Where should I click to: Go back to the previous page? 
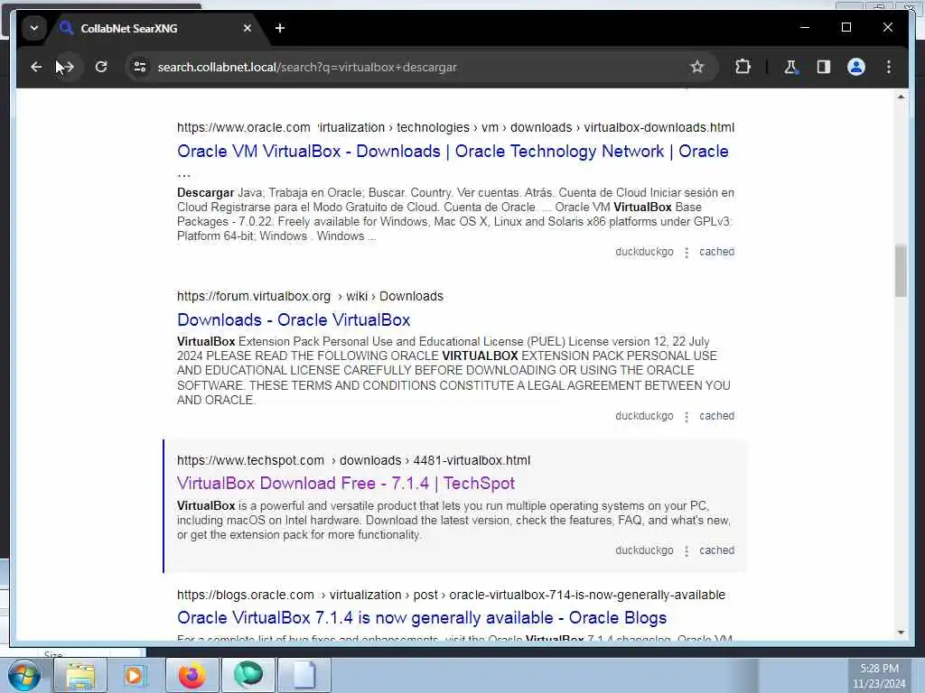coord(36,67)
